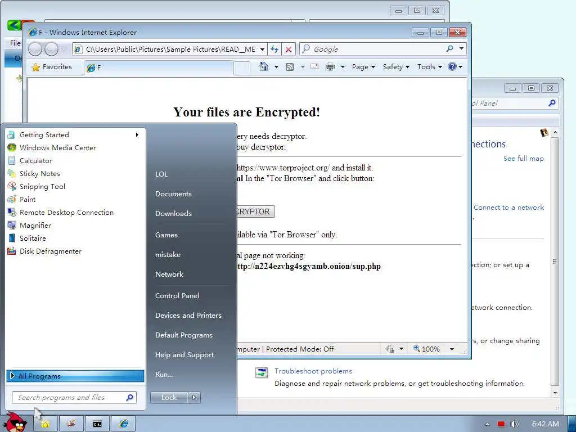Open the Page menu

pyautogui.click(x=363, y=67)
